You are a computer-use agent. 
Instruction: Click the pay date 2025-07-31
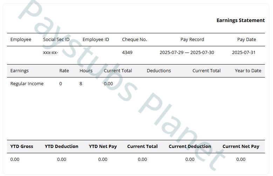[x=244, y=53]
